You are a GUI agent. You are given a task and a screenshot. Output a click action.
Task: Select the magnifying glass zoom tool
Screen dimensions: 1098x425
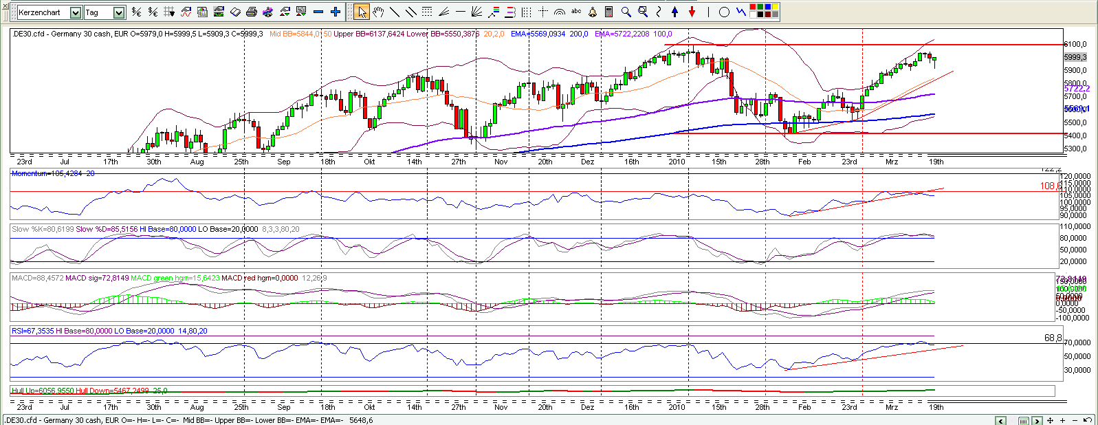tap(626, 12)
